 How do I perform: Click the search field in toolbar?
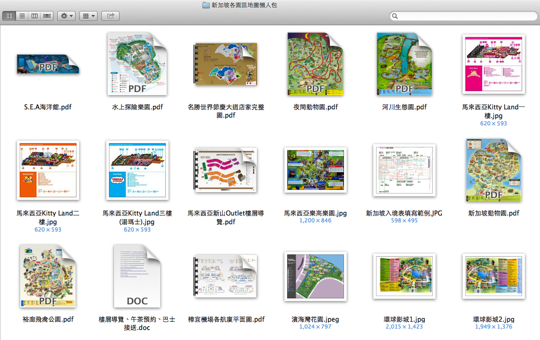coord(463,16)
